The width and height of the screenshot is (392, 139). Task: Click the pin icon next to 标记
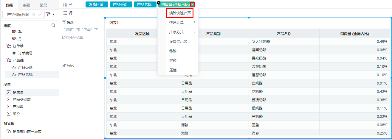click(x=64, y=65)
